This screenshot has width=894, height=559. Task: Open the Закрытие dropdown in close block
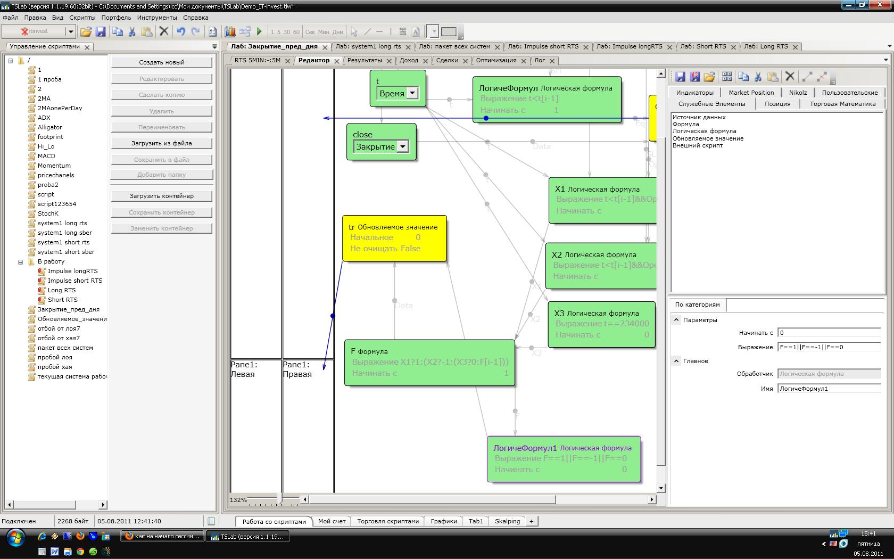pyautogui.click(x=403, y=147)
